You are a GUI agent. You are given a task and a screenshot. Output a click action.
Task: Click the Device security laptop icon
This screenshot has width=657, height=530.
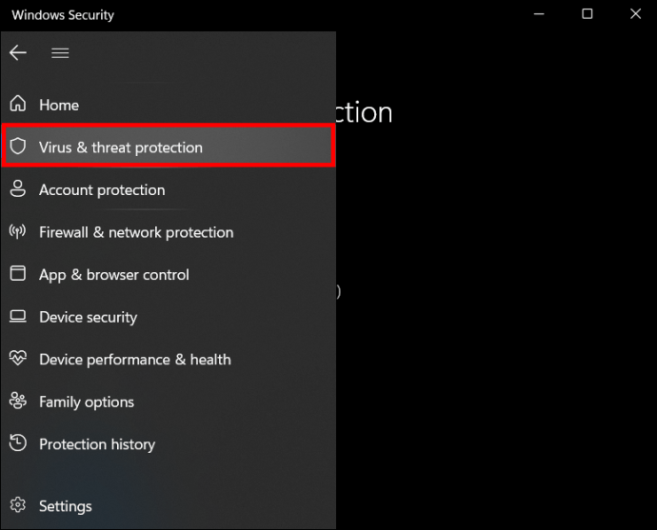17,317
